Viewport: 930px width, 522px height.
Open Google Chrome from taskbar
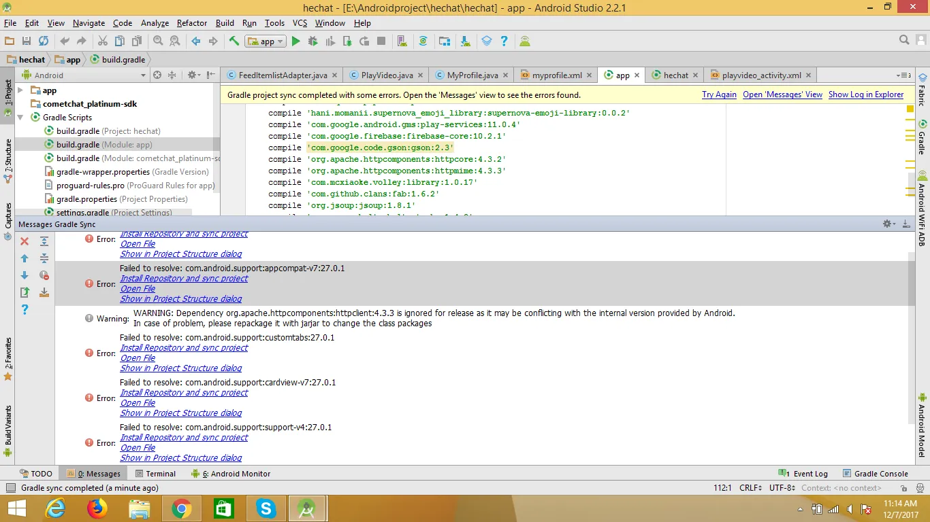(x=181, y=508)
